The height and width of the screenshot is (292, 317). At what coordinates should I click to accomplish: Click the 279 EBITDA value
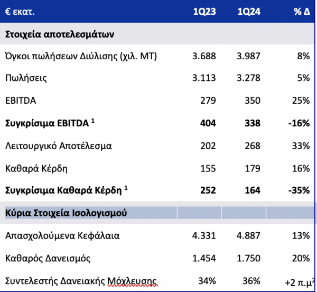(x=208, y=101)
